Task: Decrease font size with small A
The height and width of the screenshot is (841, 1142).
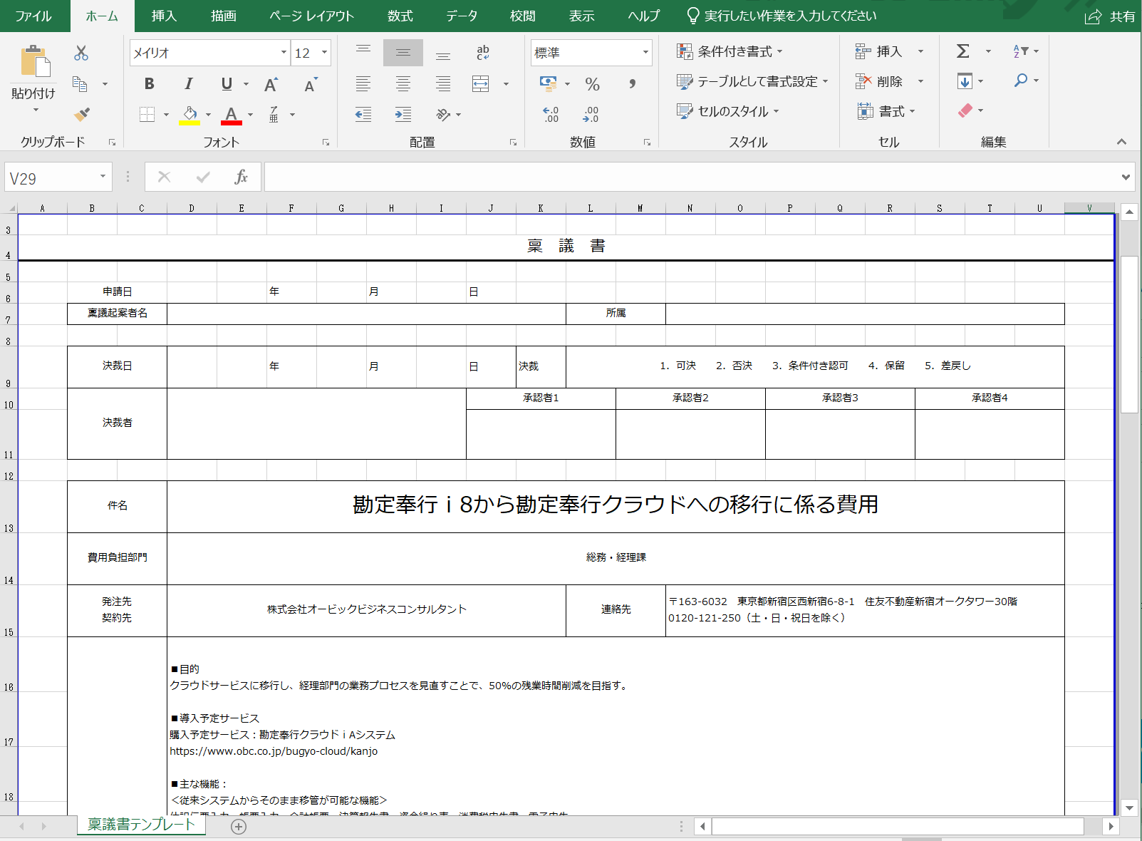Action: pos(311,85)
